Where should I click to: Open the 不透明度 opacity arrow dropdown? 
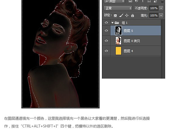[x=161, y=8]
